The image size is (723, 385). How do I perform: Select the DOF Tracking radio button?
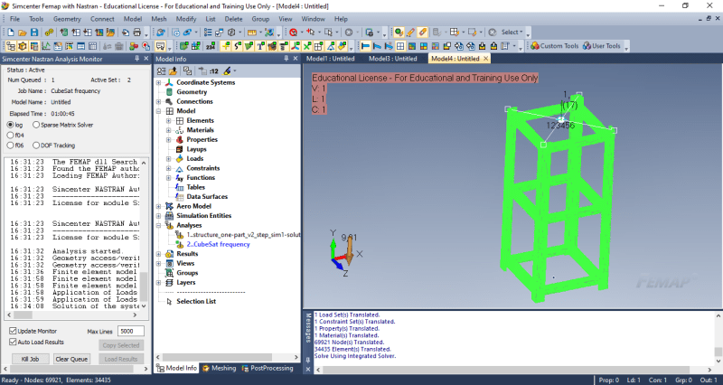[36, 146]
